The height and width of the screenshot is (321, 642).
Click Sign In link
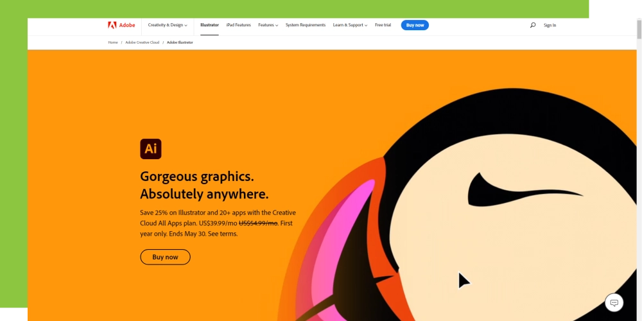[550, 26]
